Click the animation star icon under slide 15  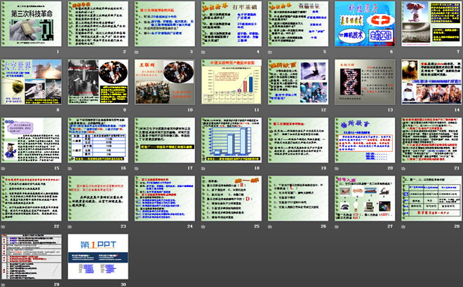3,169
